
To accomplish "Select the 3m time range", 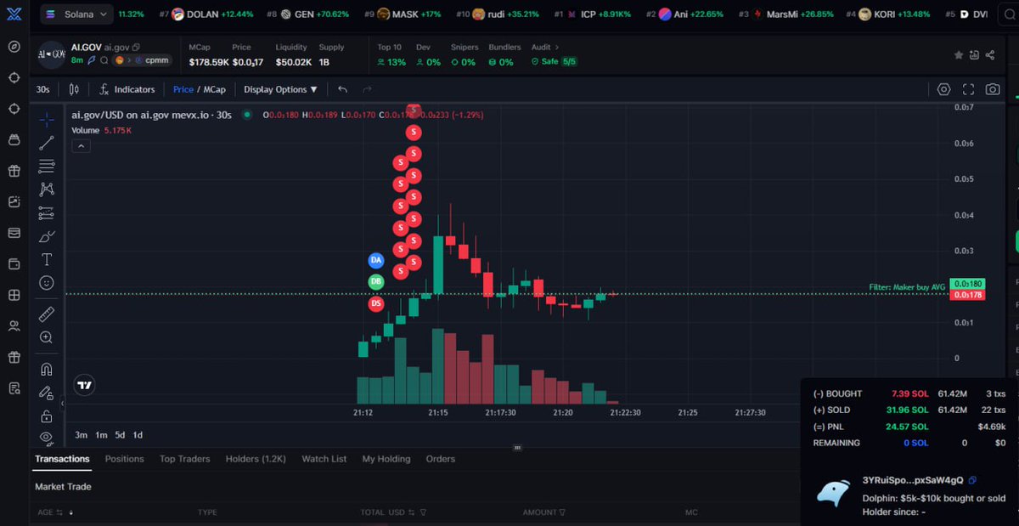I will pyautogui.click(x=81, y=435).
